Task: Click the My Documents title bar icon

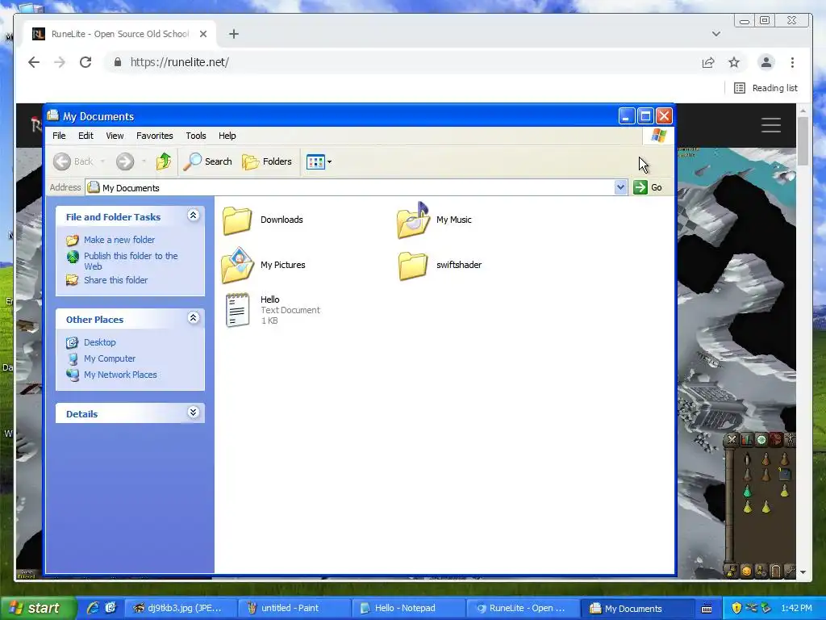Action: click(x=52, y=115)
